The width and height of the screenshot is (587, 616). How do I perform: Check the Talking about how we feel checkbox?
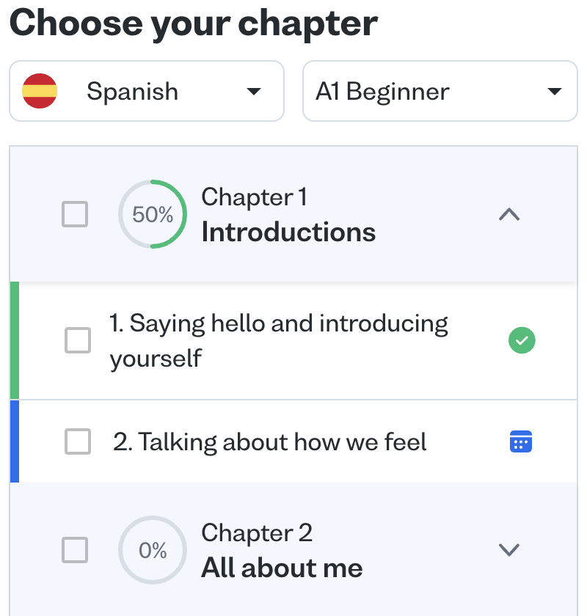point(78,441)
